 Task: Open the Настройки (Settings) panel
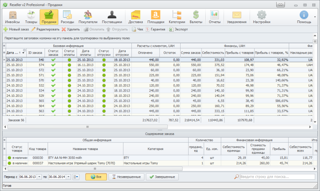[261, 17]
